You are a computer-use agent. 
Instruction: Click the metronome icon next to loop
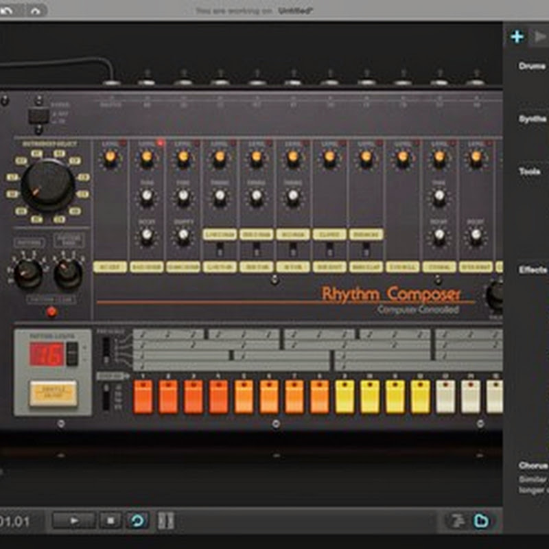(165, 520)
